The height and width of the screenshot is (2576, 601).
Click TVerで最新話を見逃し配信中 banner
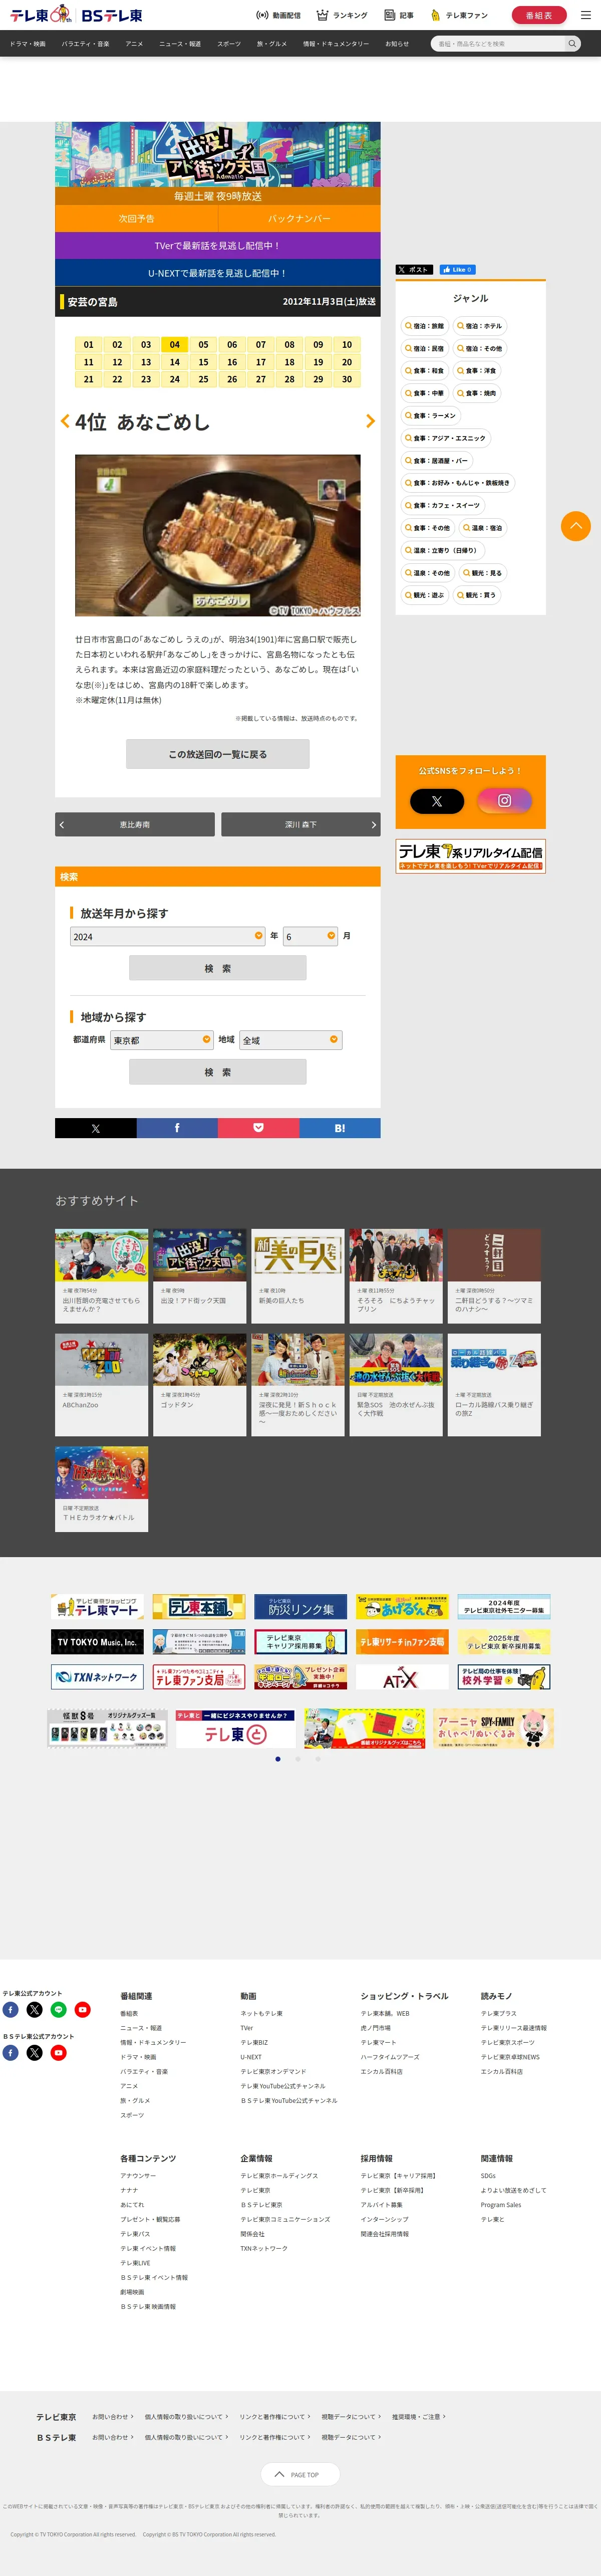pos(218,245)
